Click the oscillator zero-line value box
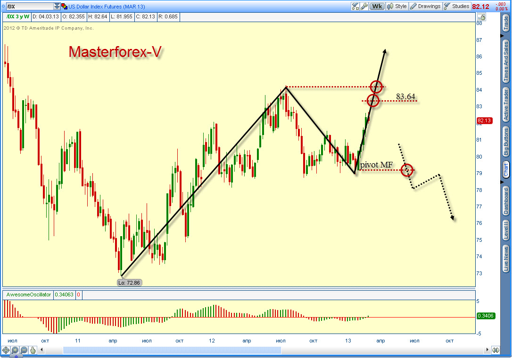The width and height of the screenshot is (512, 358). [x=79, y=294]
